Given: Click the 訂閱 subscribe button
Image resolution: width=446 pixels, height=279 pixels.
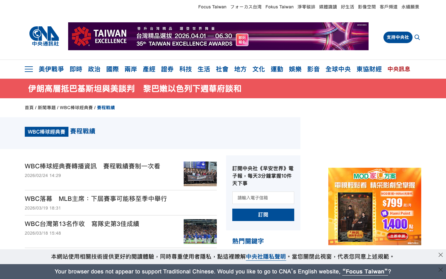Looking at the screenshot, I should 263,215.
